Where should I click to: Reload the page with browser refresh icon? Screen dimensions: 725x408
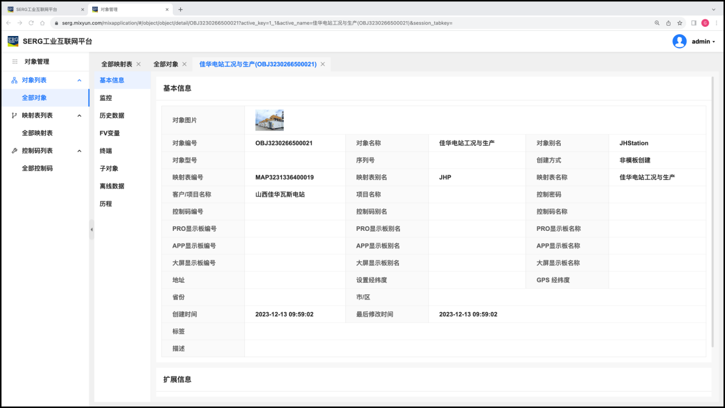point(31,23)
